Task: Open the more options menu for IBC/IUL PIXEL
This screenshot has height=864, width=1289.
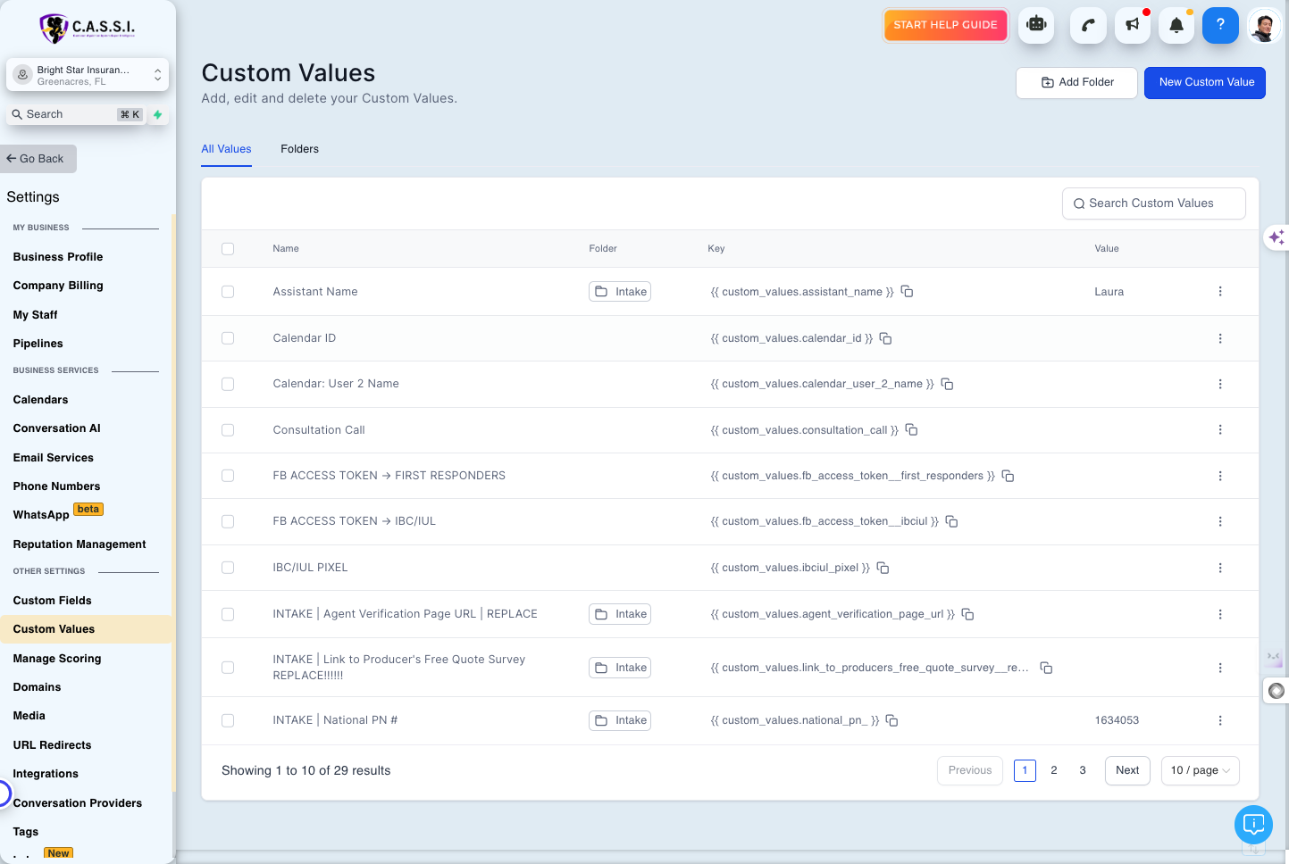Action: (x=1220, y=568)
